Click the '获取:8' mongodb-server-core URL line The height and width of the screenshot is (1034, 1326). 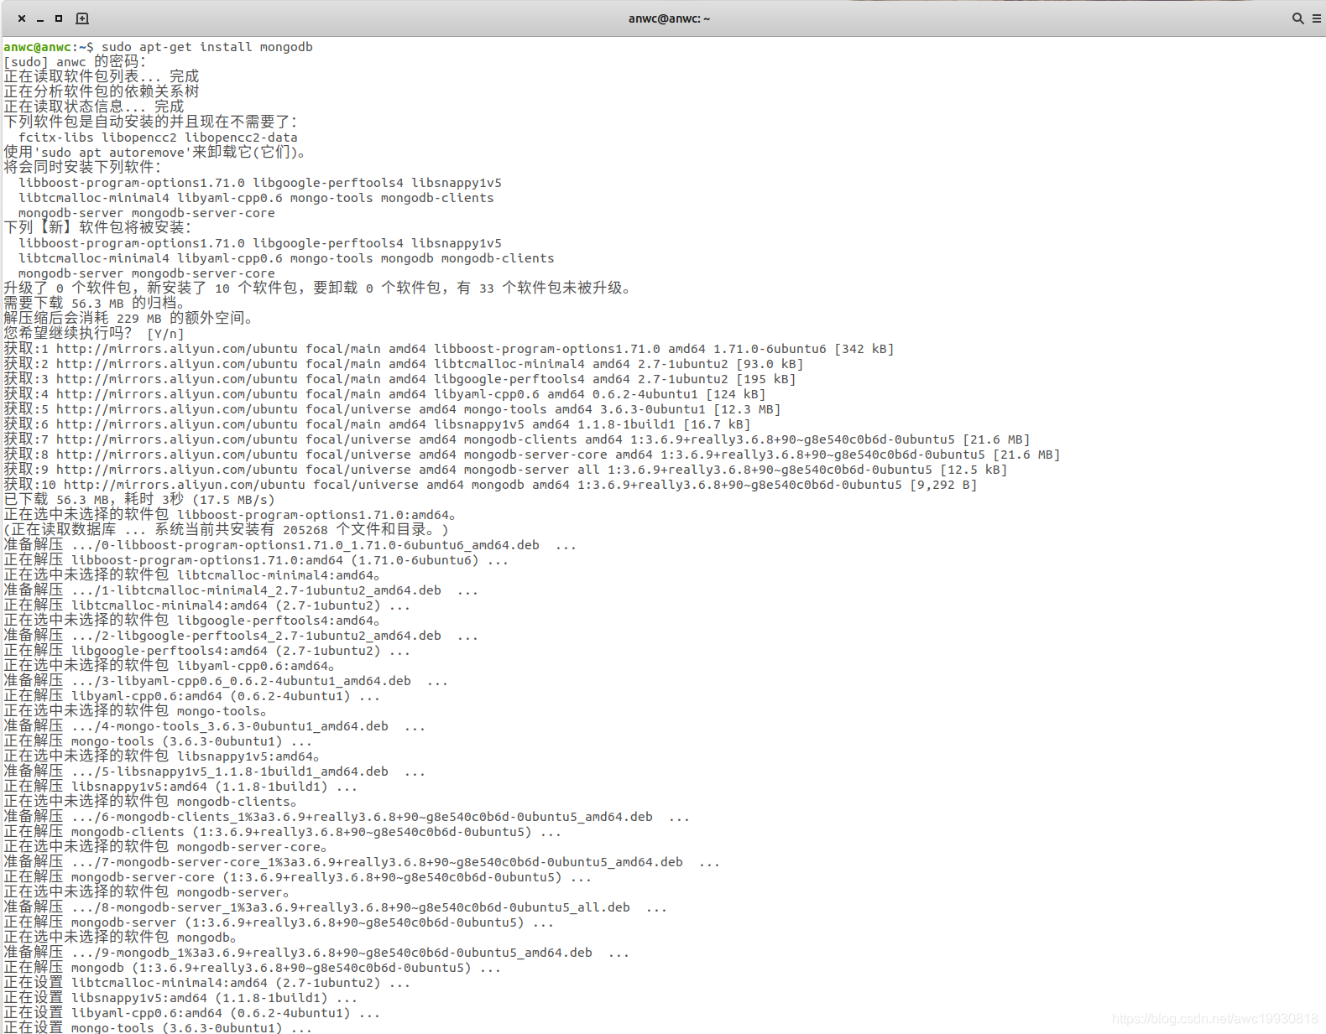tap(532, 455)
